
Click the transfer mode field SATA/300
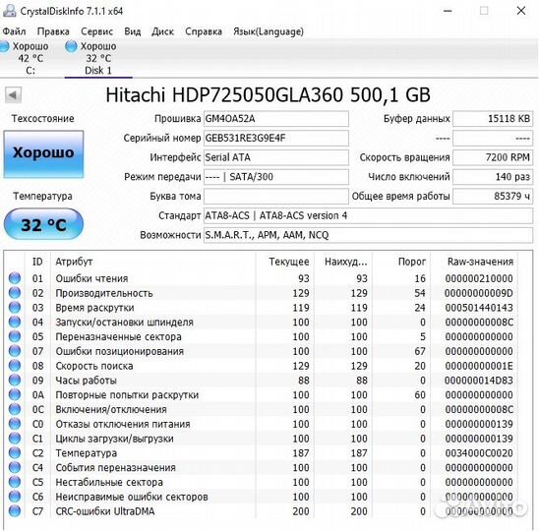276,177
